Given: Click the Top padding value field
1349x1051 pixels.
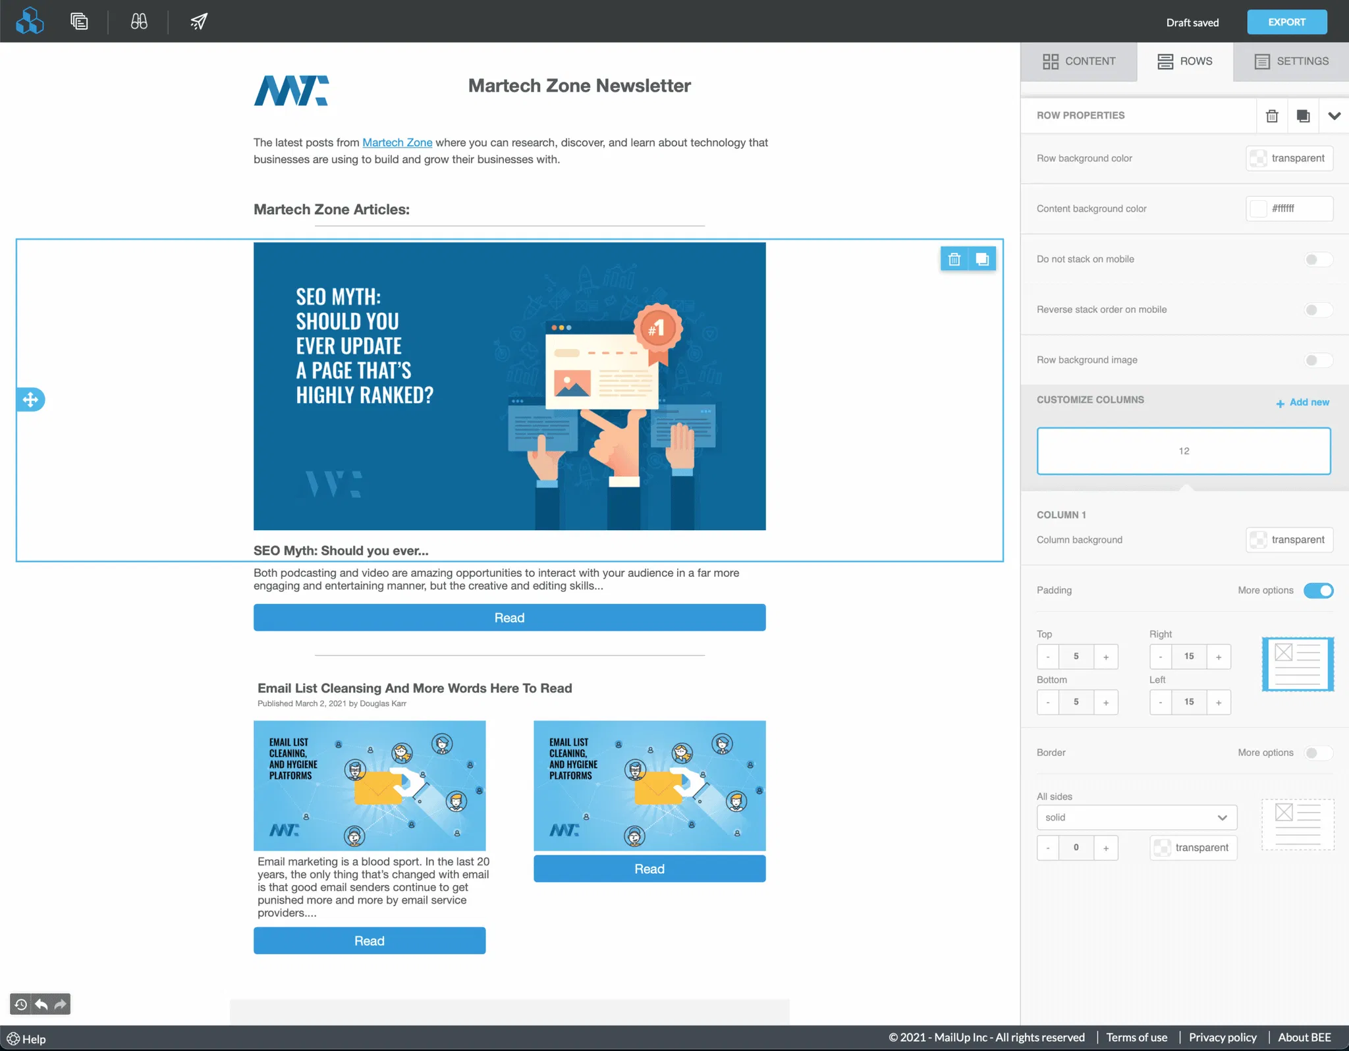Looking at the screenshot, I should click(x=1076, y=657).
